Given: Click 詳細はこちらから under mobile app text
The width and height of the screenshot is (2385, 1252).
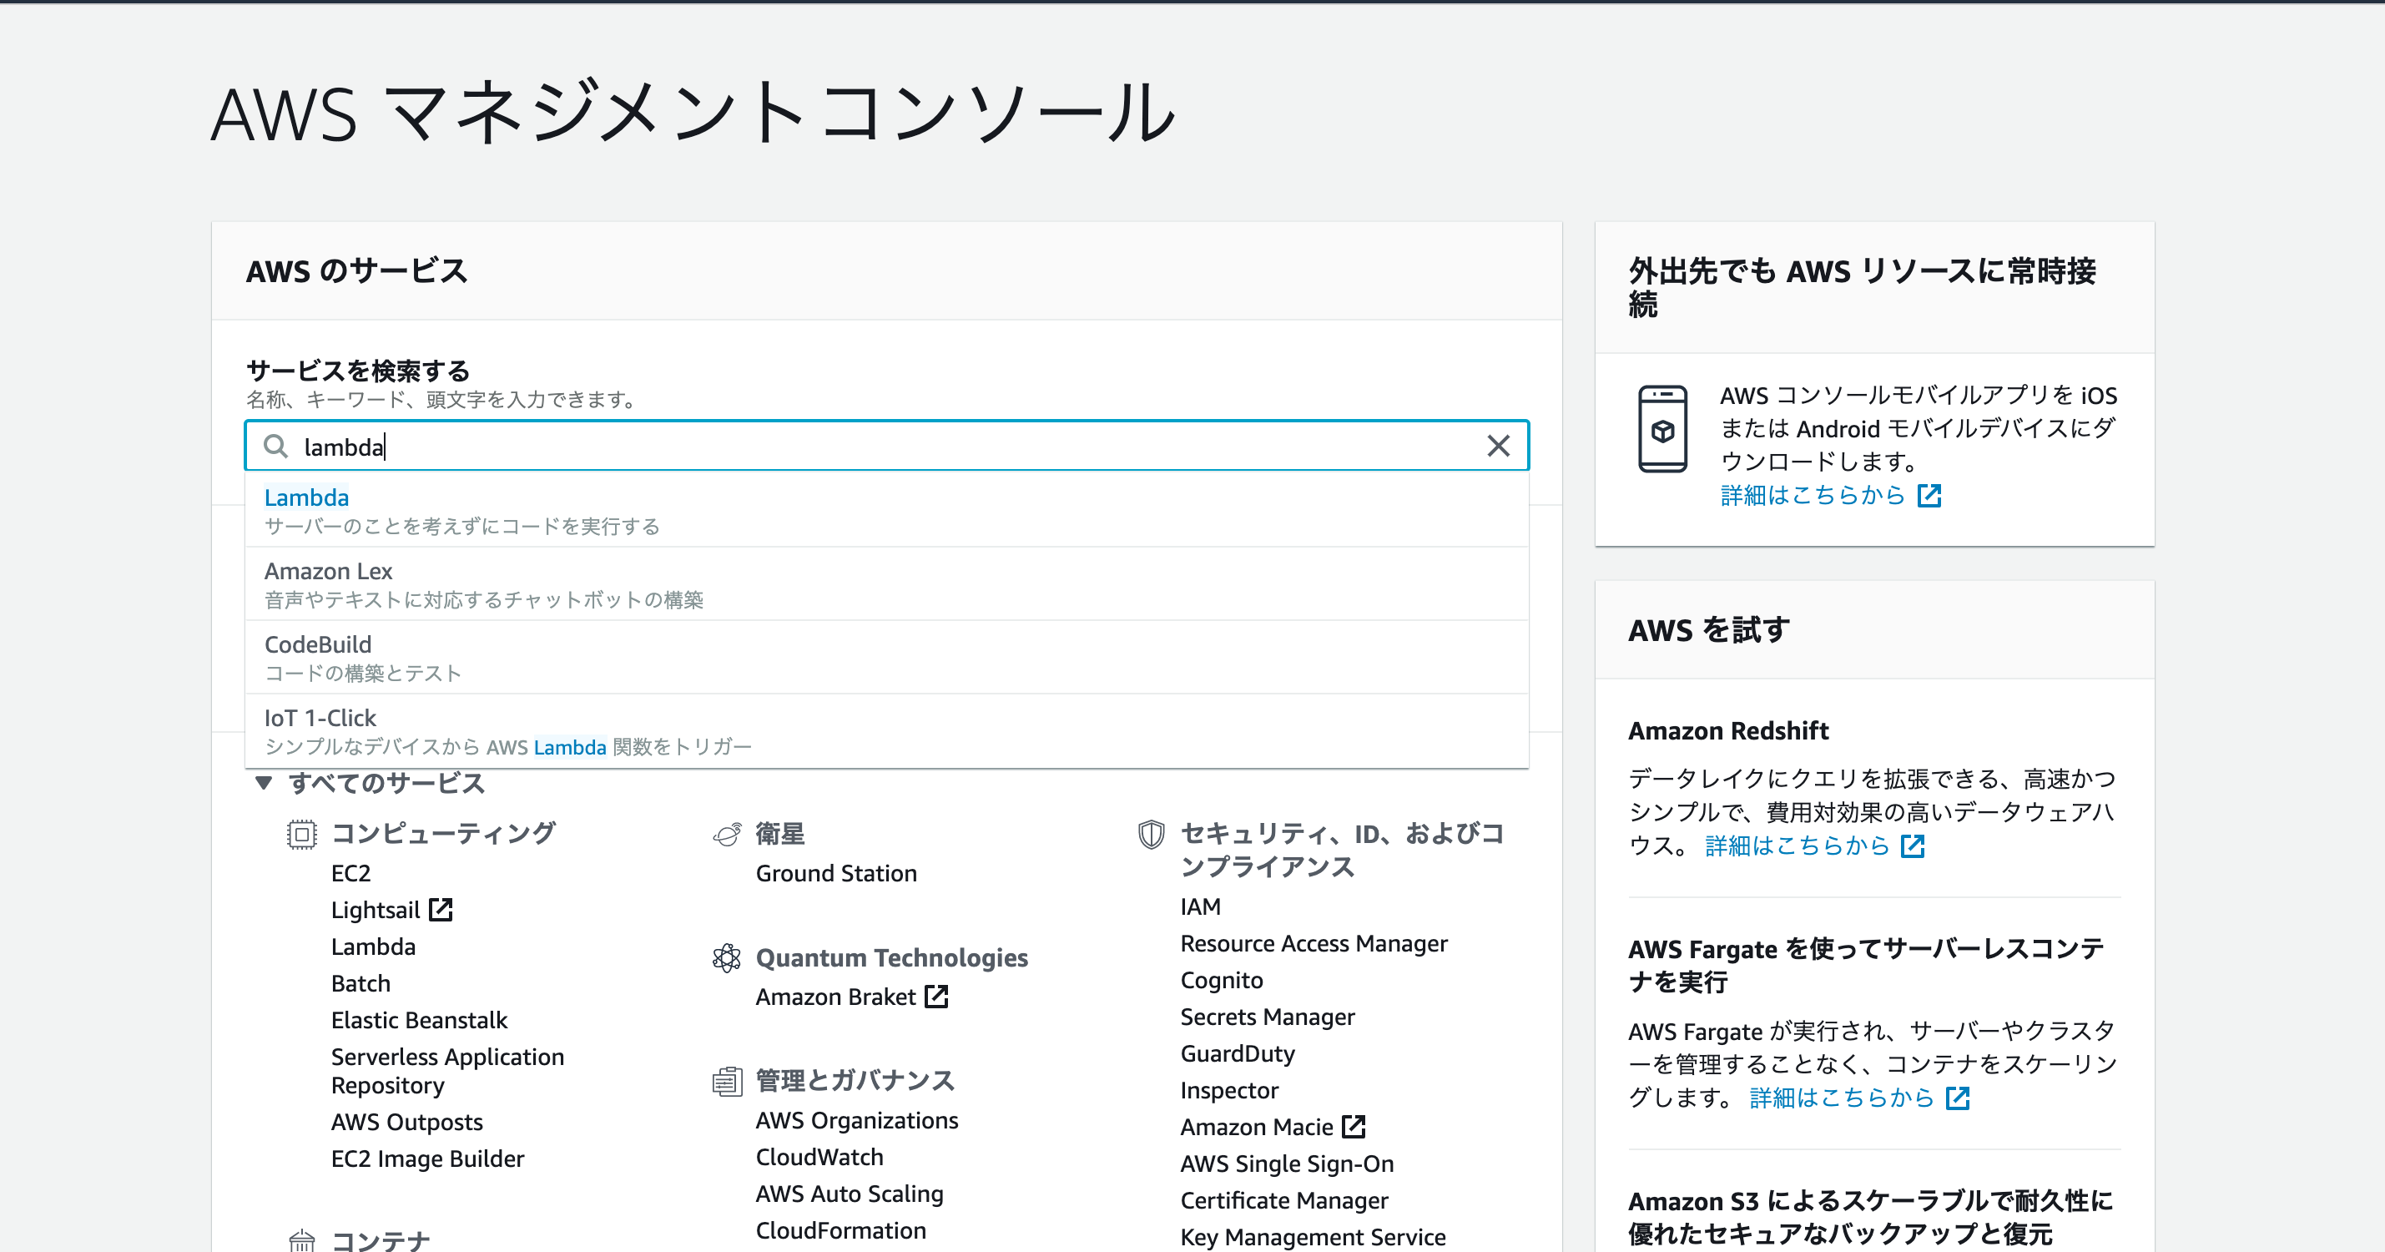Looking at the screenshot, I should 1812,496.
